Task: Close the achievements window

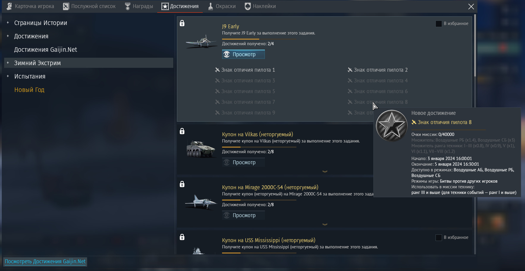Action: point(471,7)
